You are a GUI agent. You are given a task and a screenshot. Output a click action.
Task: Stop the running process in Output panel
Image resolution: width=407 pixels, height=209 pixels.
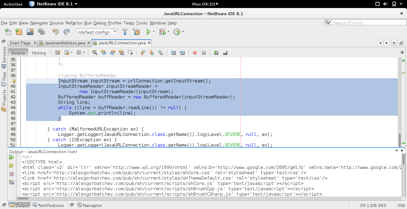click(x=12, y=174)
